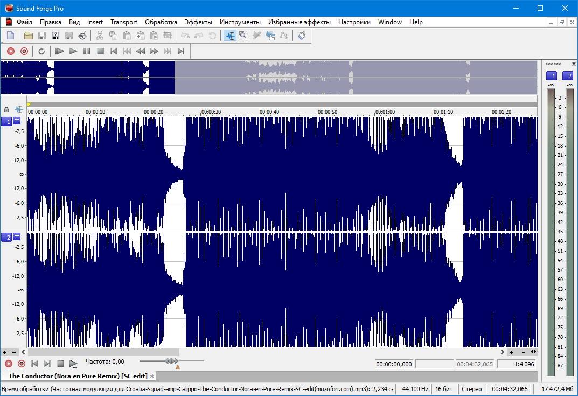The width and height of the screenshot is (578, 396).
Task: Select the Magnify zoom tool
Action: (x=243, y=36)
